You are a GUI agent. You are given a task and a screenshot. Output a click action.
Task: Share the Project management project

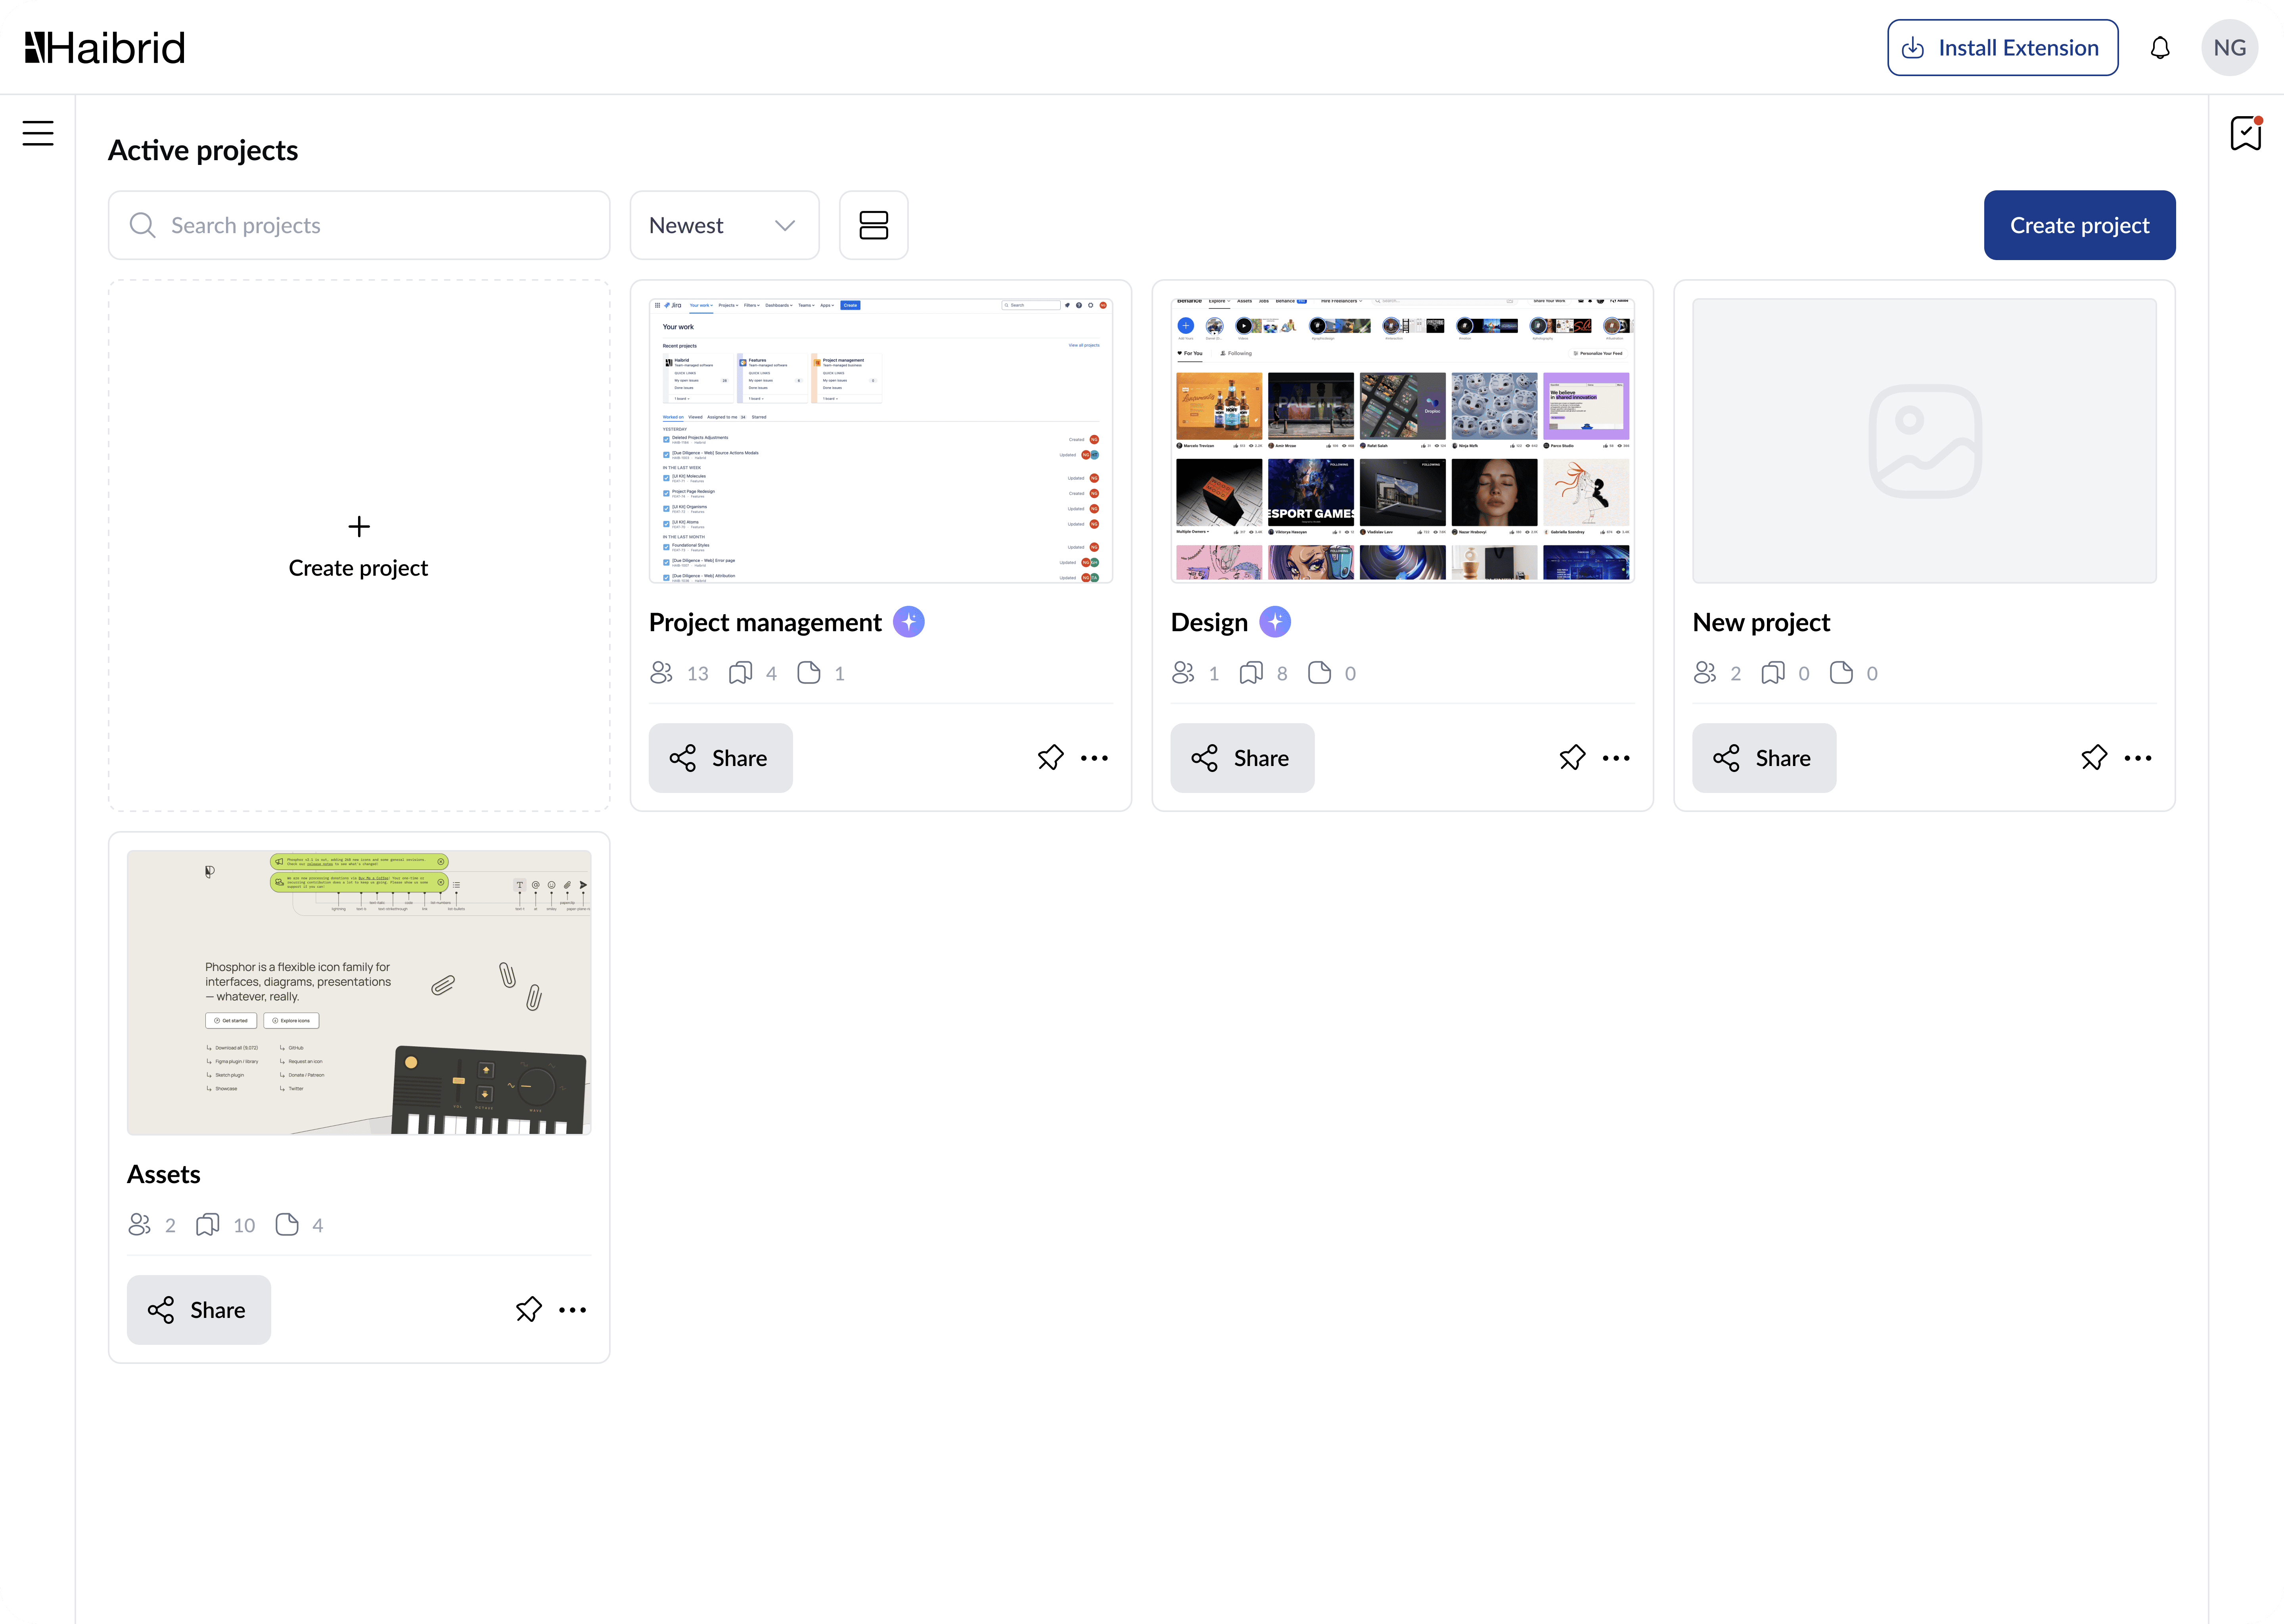point(720,758)
